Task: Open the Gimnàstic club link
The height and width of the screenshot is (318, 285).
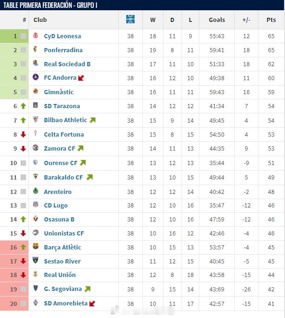Action: click(x=59, y=92)
